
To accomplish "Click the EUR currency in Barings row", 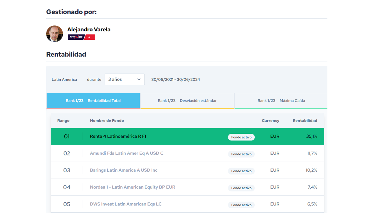I will (x=275, y=170).
